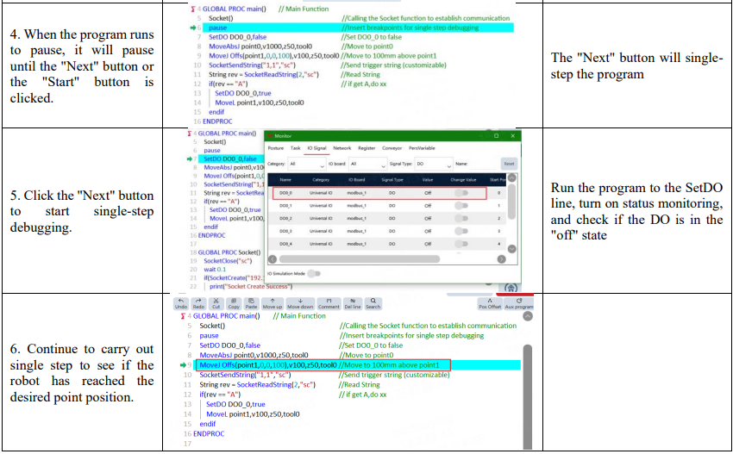The image size is (733, 454).
Task: Click line 16 ENDPROC in step 6 editor
Action: (209, 434)
